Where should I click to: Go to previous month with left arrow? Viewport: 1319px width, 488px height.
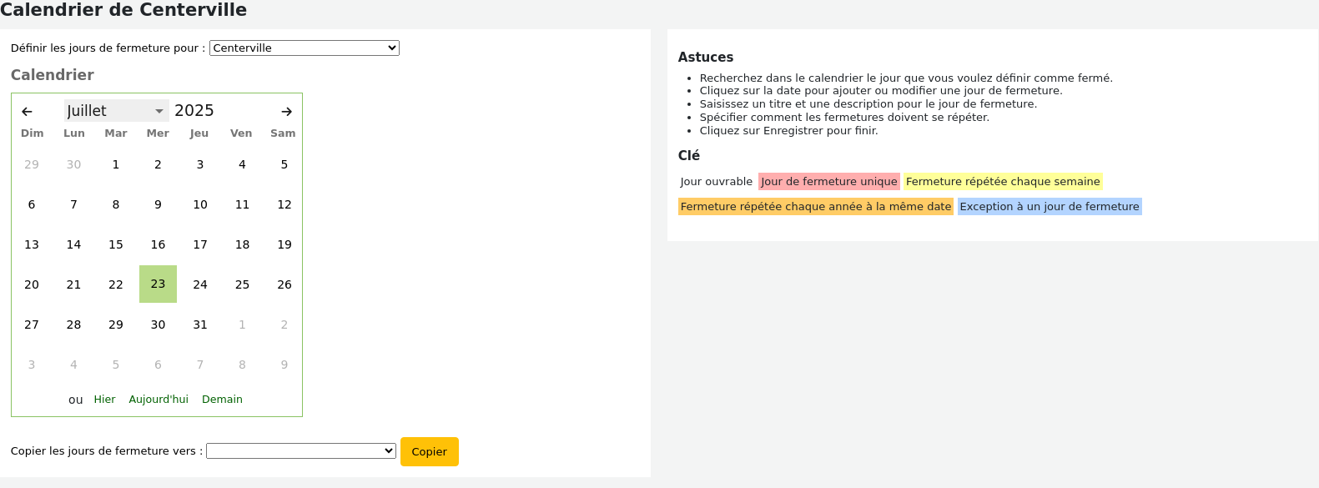[x=27, y=112]
